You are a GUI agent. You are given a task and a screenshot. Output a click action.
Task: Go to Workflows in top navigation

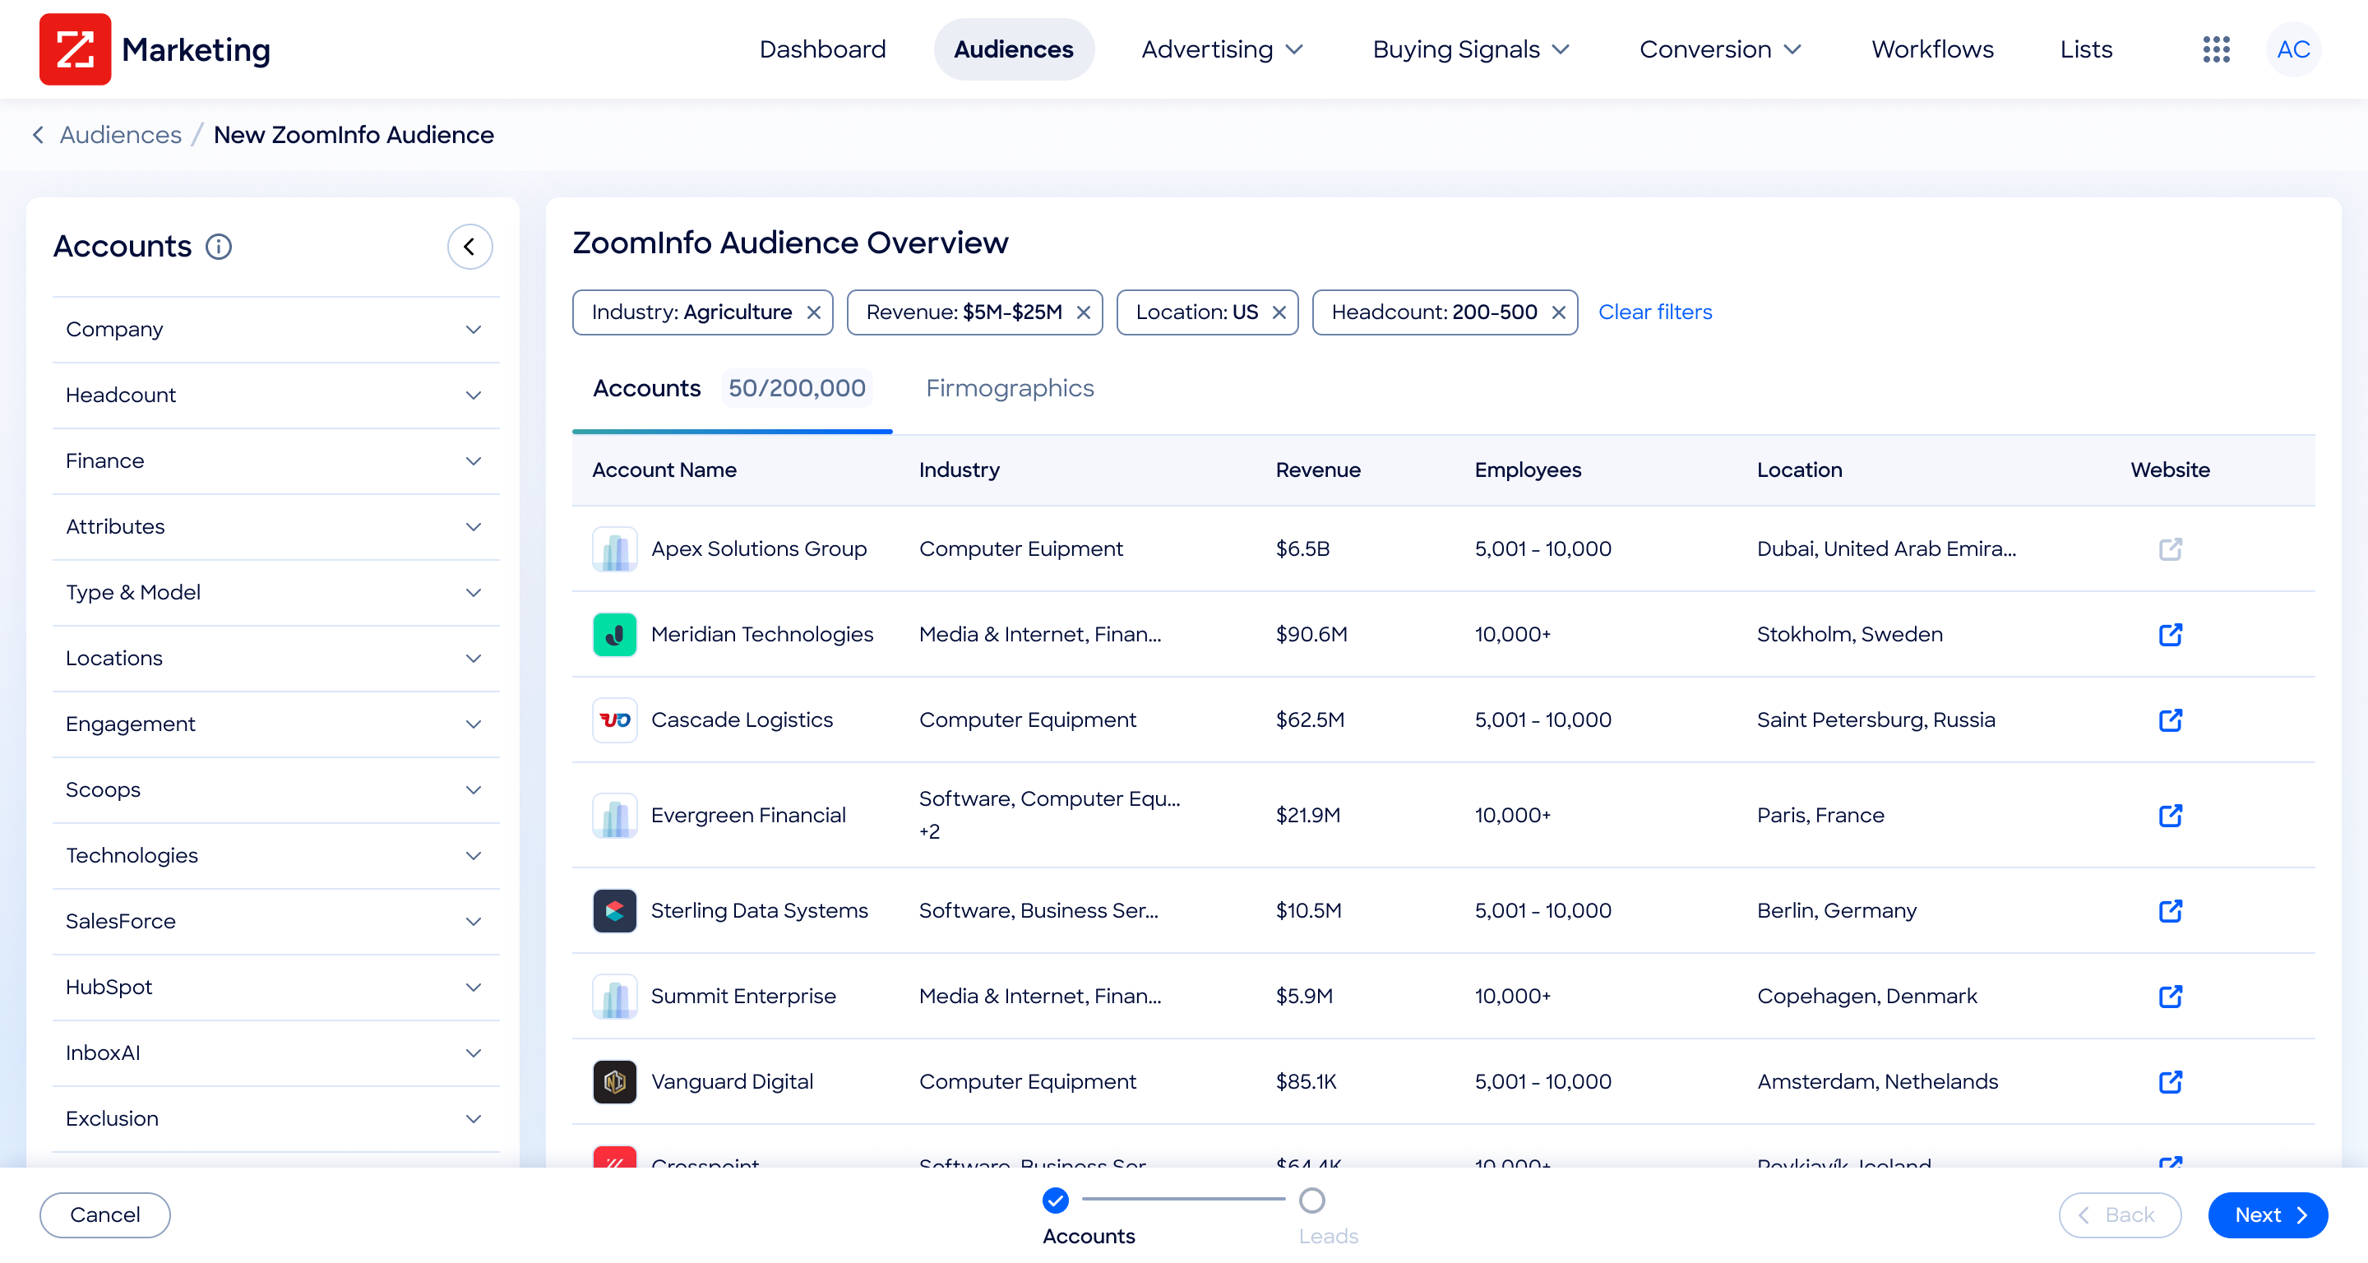1932,49
